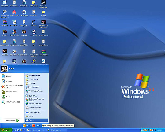Select the startingmap file icon

coord(24,3)
